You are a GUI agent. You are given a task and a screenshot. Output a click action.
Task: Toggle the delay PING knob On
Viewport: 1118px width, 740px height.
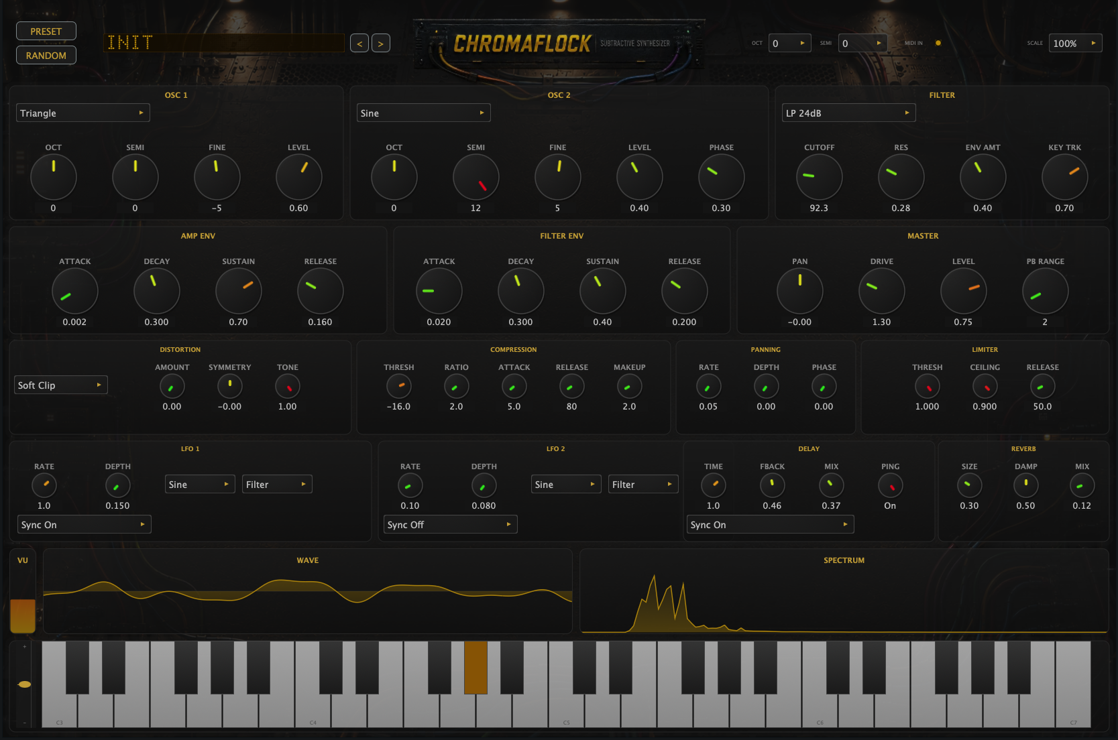(x=891, y=486)
